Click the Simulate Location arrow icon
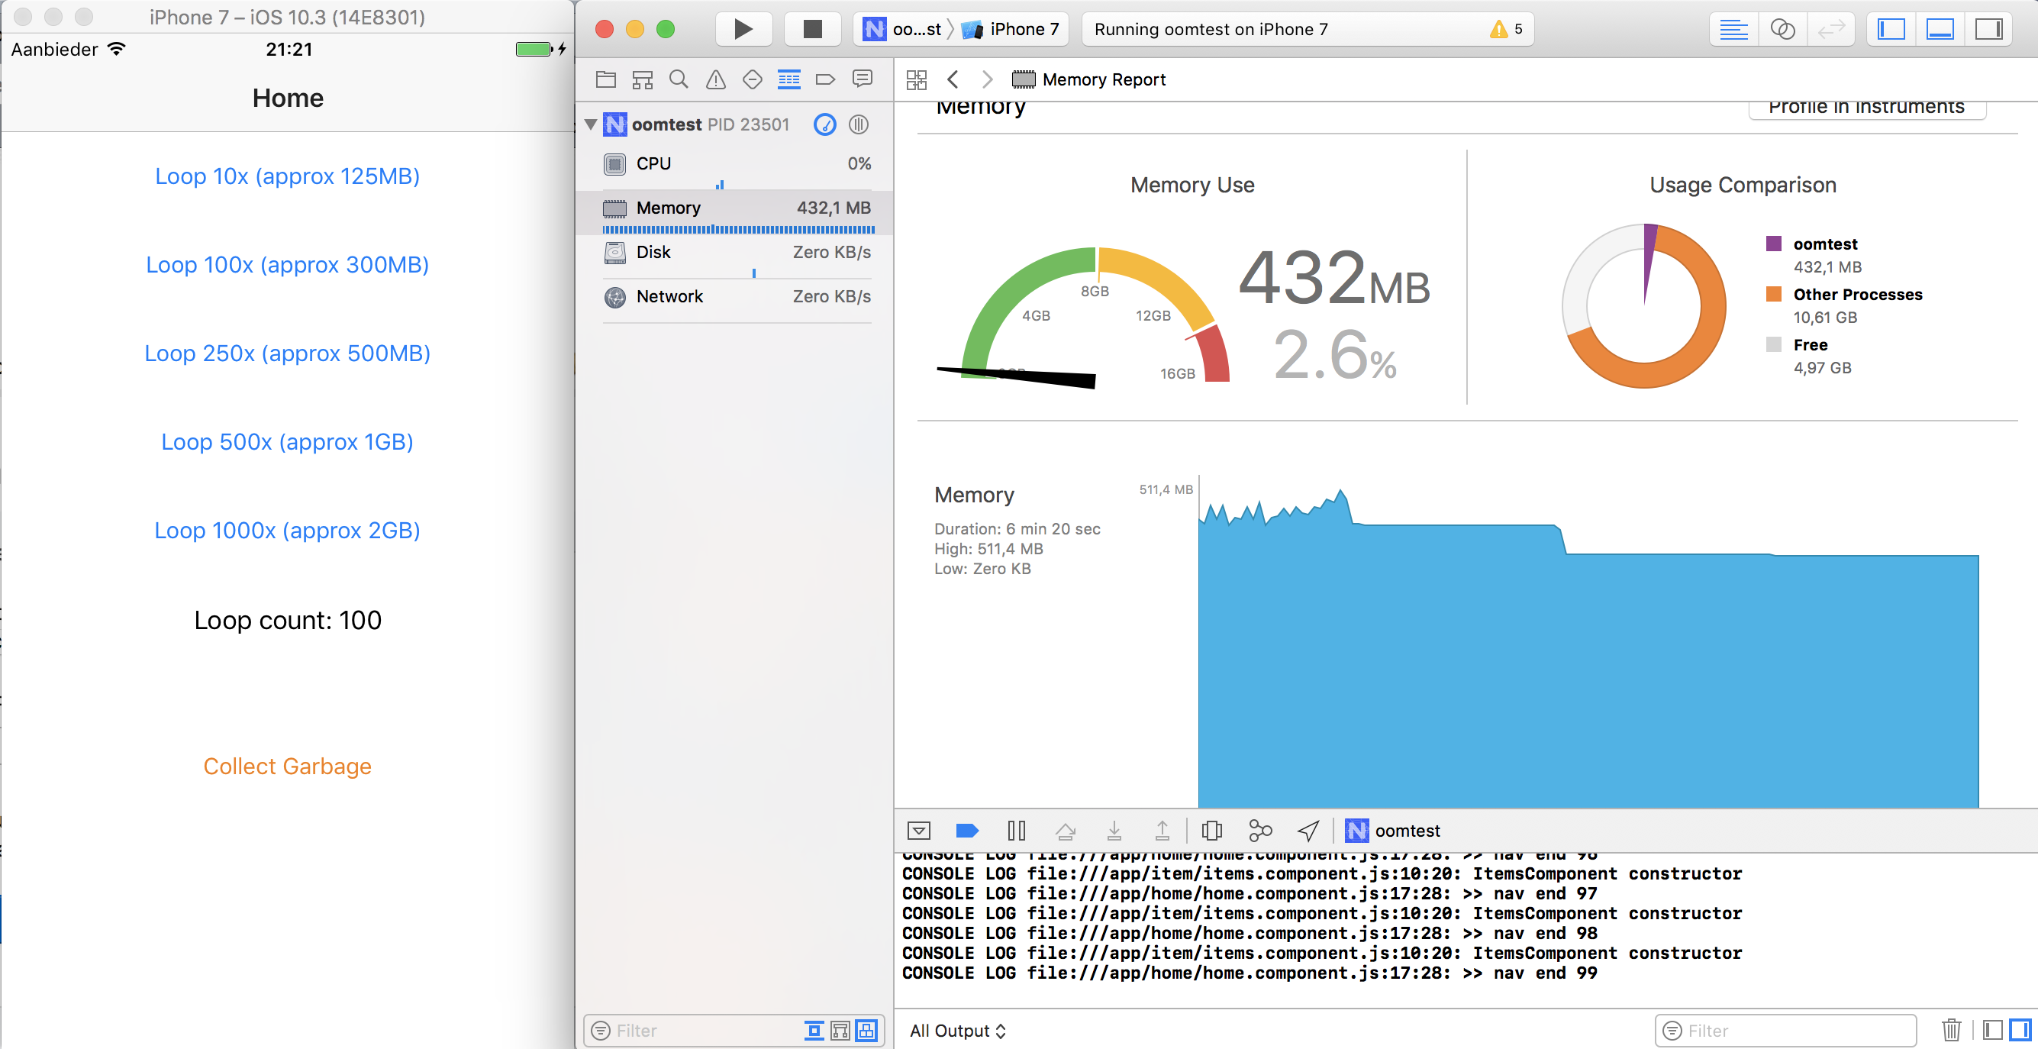 point(1308,831)
